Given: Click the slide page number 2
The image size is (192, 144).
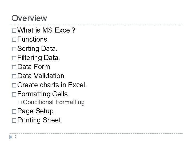Looking at the screenshot, I should point(15,137).
